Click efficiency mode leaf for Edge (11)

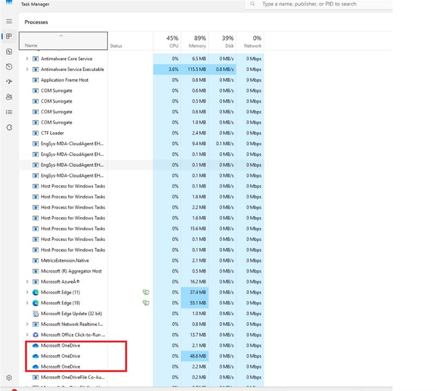(x=146, y=292)
